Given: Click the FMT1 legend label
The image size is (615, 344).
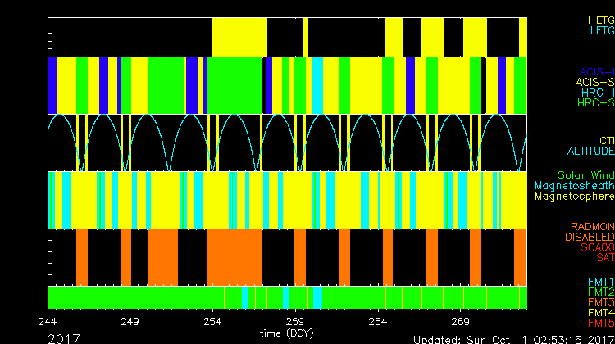Looking at the screenshot, I should tap(600, 281).
